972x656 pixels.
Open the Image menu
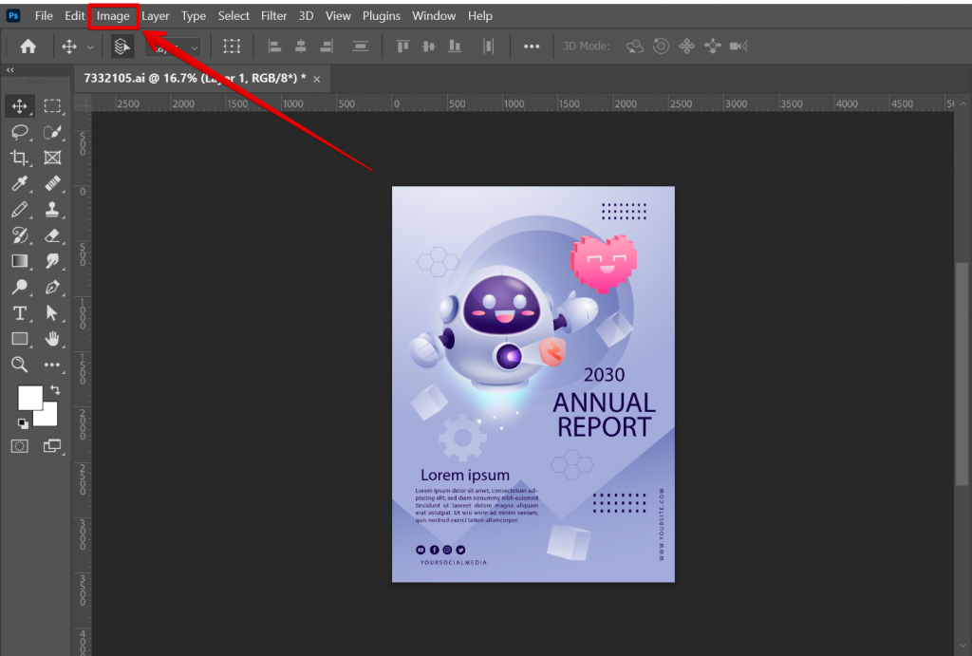click(113, 15)
